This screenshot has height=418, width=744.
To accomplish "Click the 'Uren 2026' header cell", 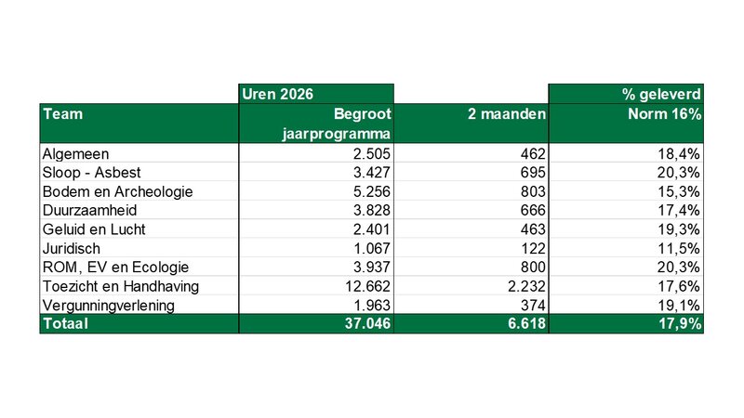I will pyautogui.click(x=277, y=94).
